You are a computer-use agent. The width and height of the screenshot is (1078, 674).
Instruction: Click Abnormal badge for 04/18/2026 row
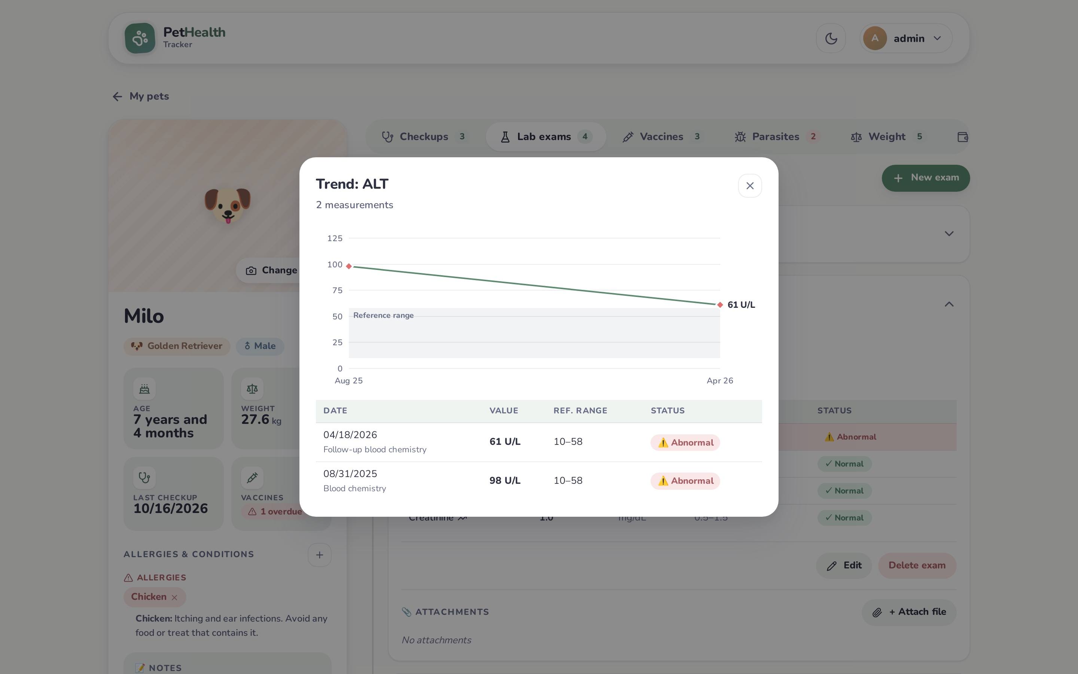click(x=685, y=443)
